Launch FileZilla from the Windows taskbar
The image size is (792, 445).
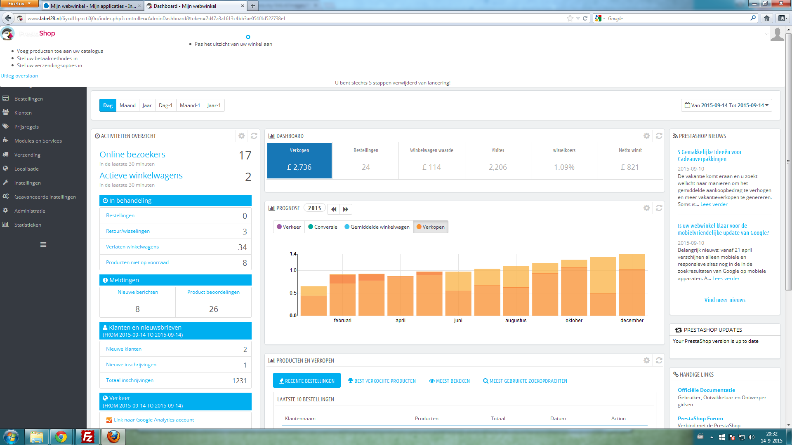[87, 437]
